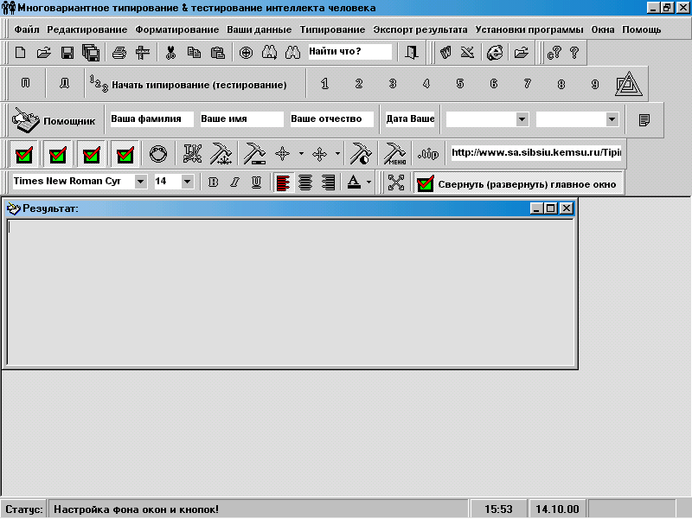Open the Форматирование menu
This screenshot has height=519, width=692.
177,29
